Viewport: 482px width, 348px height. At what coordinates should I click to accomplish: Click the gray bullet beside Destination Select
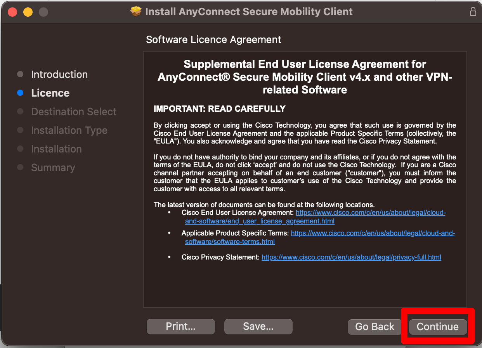[21, 111]
